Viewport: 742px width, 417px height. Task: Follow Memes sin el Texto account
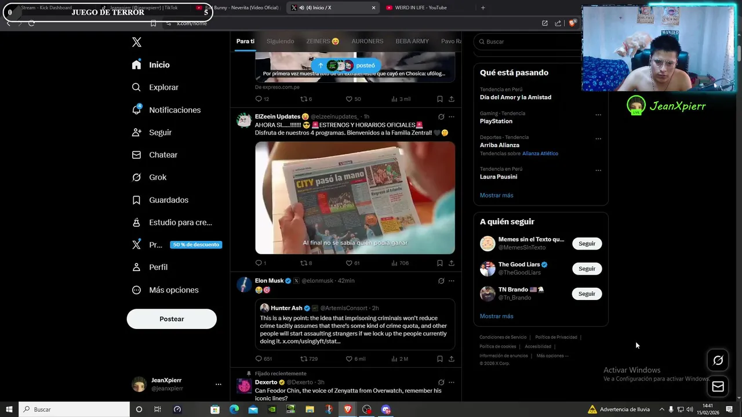(x=587, y=243)
